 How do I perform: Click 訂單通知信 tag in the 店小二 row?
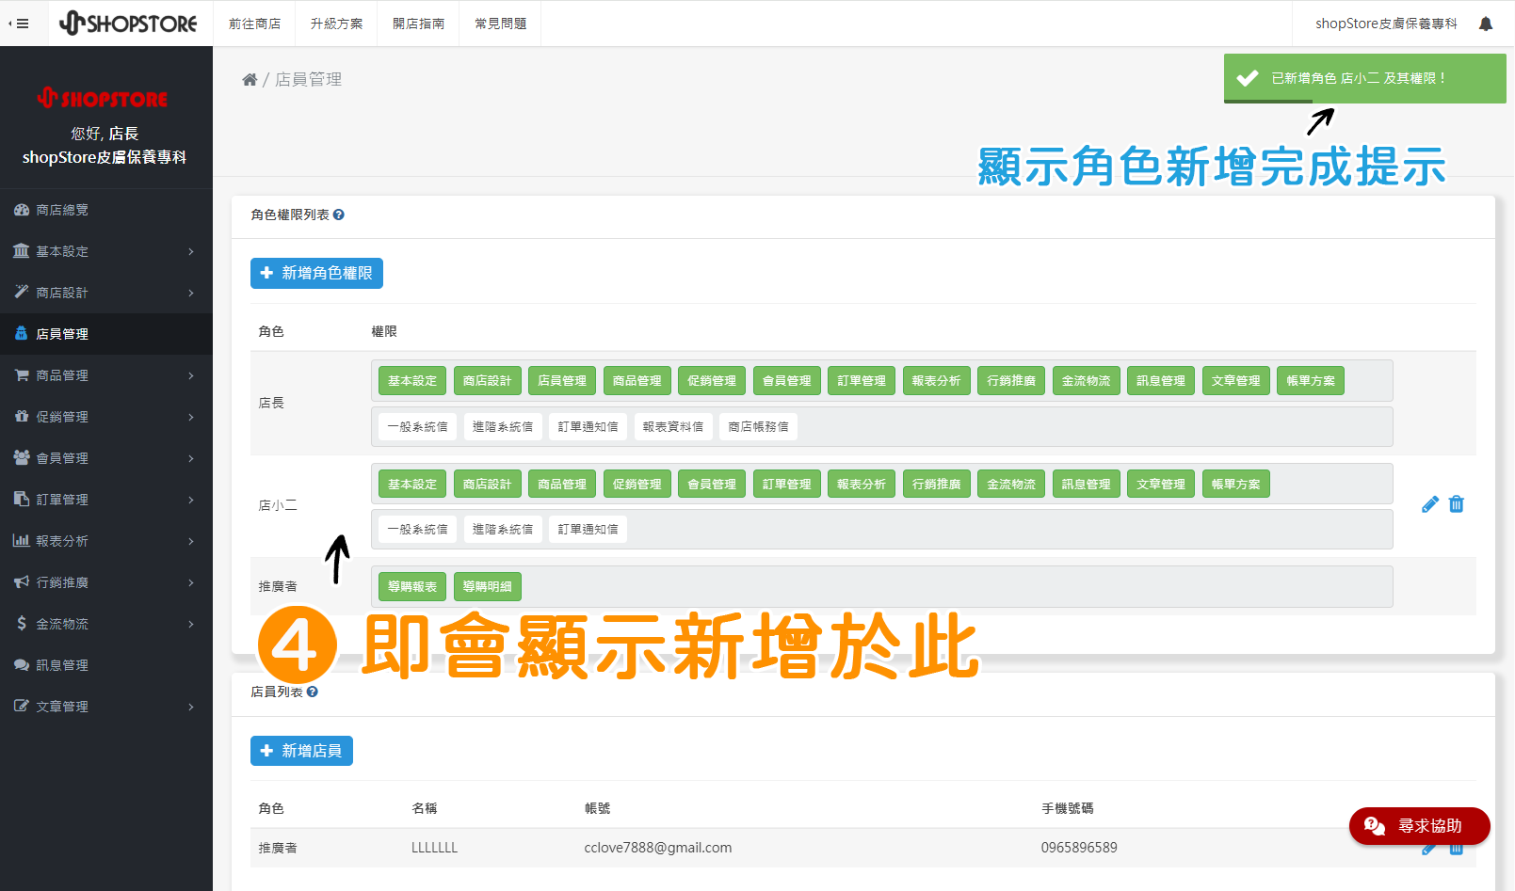(588, 530)
